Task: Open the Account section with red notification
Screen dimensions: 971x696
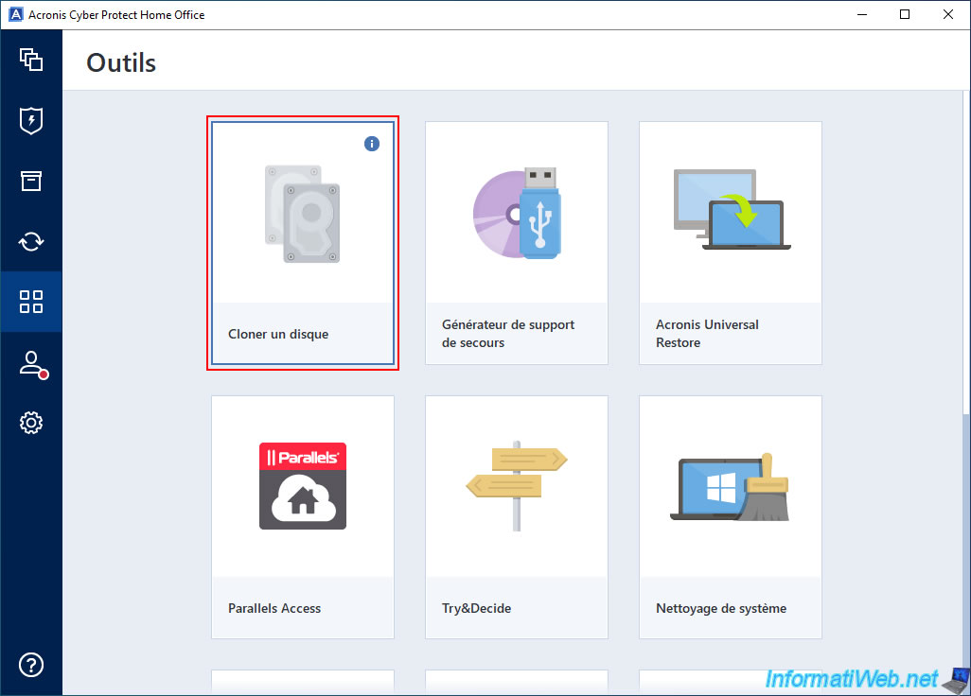Action: tap(31, 363)
